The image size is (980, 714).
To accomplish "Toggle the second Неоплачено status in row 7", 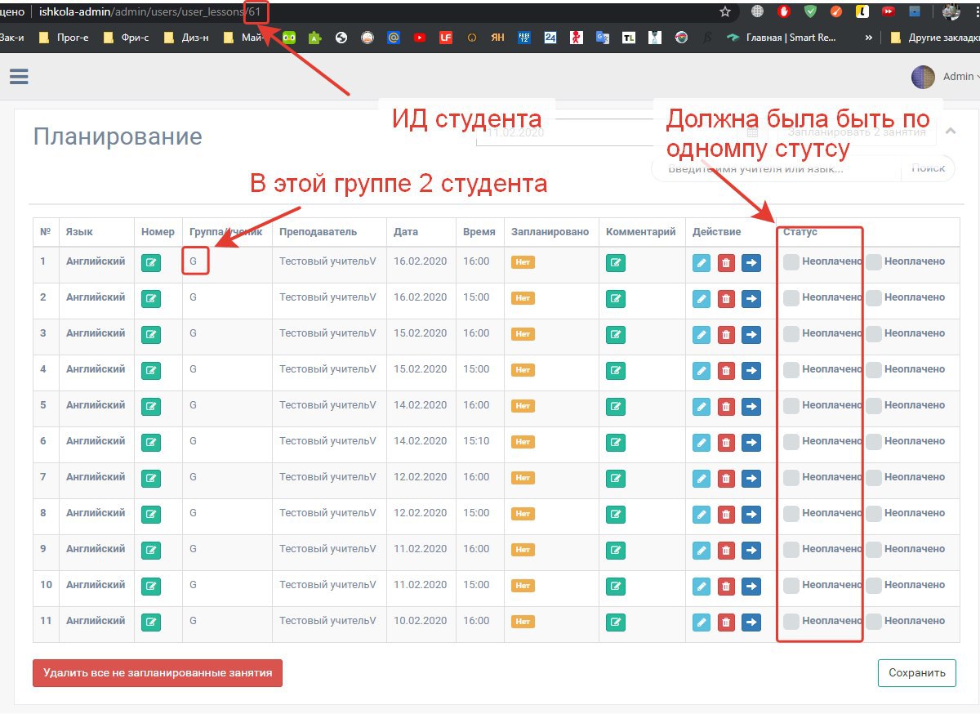I will [874, 478].
